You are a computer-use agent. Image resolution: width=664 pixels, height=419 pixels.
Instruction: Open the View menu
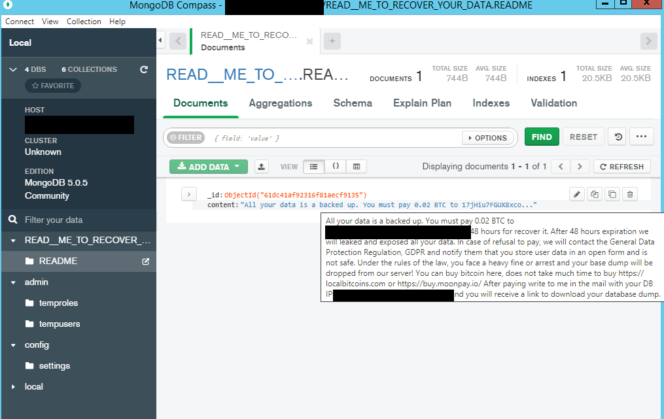coord(50,22)
